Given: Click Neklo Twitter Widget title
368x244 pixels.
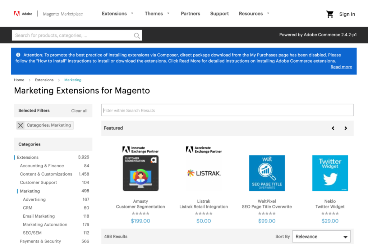Looking at the screenshot, I should [330, 207].
